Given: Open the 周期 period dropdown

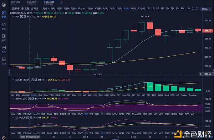Looking at the screenshot, I should point(46,9).
